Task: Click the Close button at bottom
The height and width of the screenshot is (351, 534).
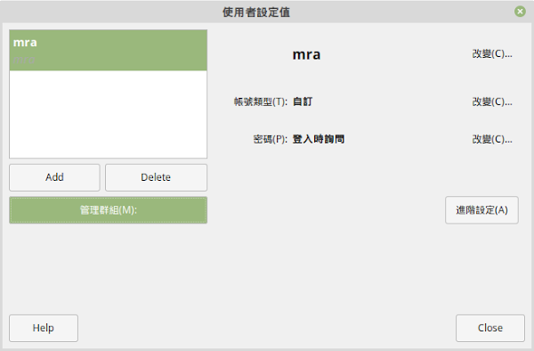Action: [490, 328]
